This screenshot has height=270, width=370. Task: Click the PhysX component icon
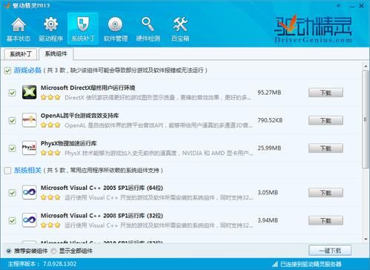click(x=29, y=148)
